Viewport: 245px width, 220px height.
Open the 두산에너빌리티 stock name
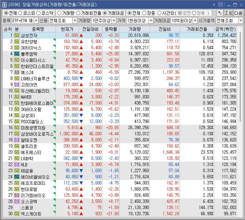coord(35,91)
